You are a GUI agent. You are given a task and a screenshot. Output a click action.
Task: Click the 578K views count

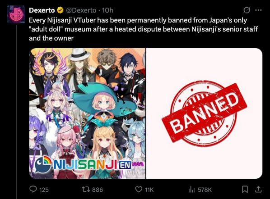click(205, 190)
